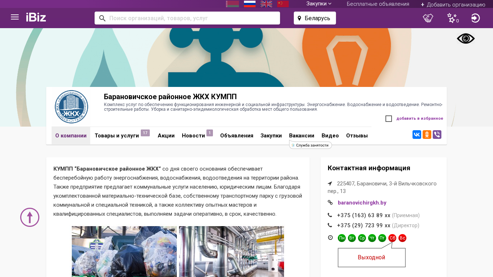Switch to Видео tab

click(x=330, y=136)
